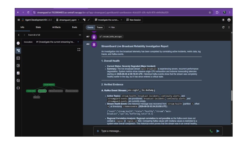Open browser extensions puzzle icon
This screenshot has height=142, width=241.
coord(217,13)
